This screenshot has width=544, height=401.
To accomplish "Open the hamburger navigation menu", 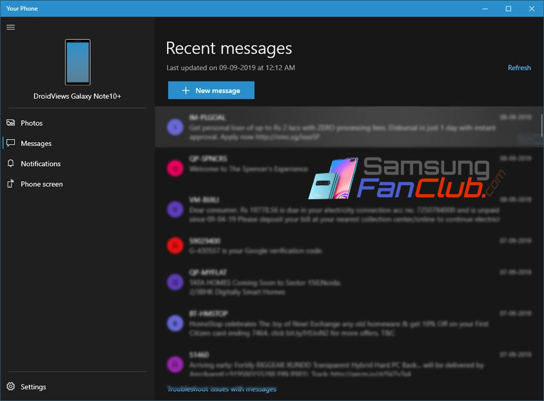I will [x=11, y=27].
